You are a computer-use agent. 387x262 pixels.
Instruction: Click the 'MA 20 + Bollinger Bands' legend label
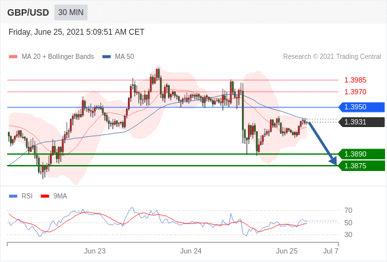(x=58, y=57)
